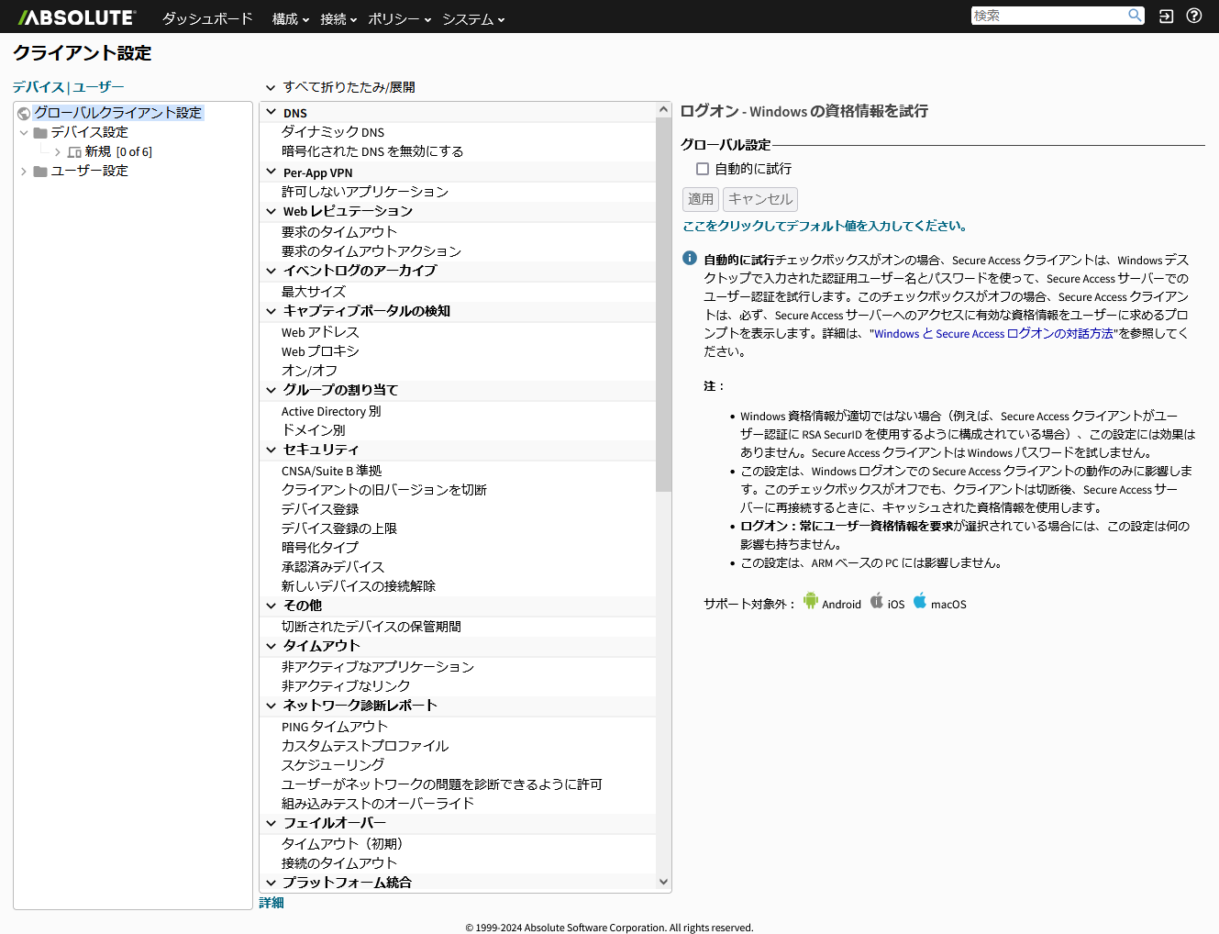This screenshot has height=934, width=1219.
Task: Select CNSA/Suite B 準拠 setting
Action: 332,471
